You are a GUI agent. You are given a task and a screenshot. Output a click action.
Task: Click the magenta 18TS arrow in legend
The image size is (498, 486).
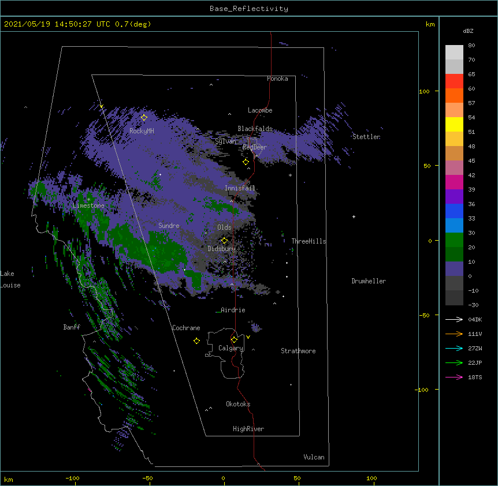pyautogui.click(x=454, y=377)
